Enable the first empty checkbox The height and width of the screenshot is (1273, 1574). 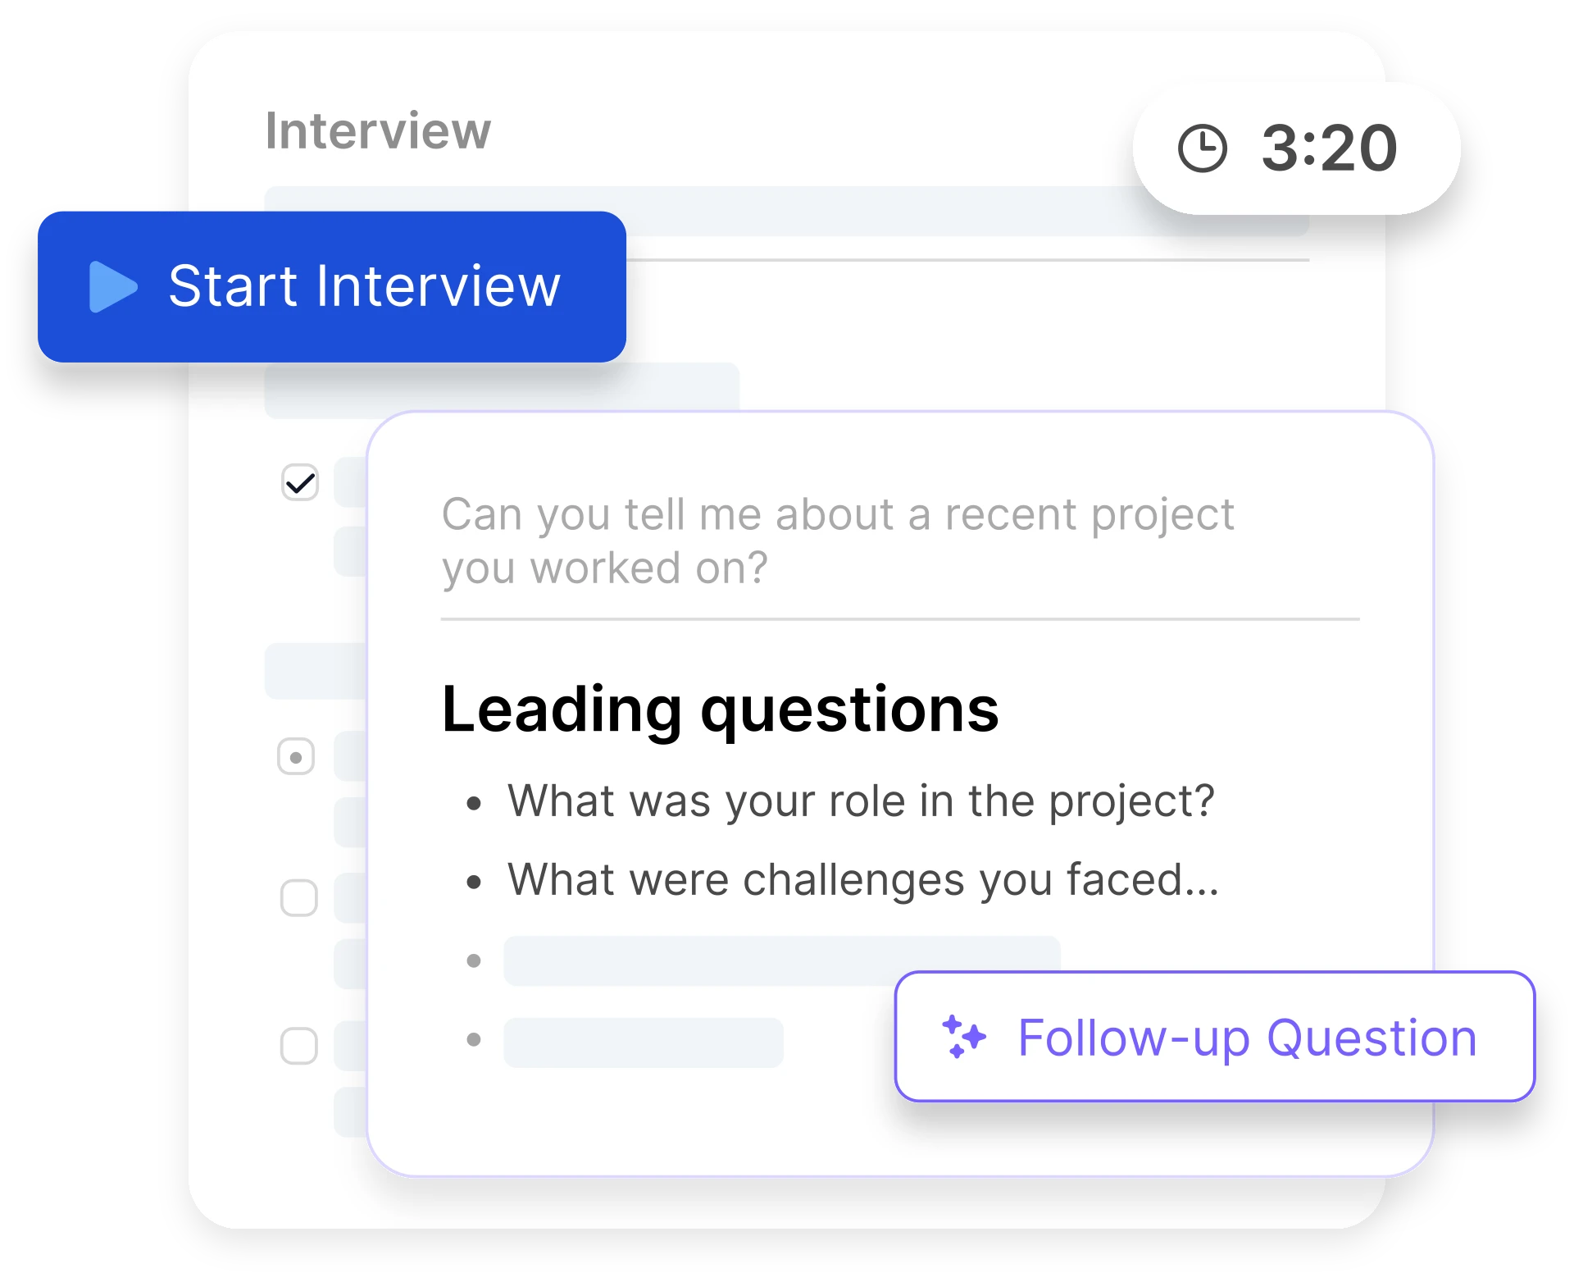tap(298, 900)
